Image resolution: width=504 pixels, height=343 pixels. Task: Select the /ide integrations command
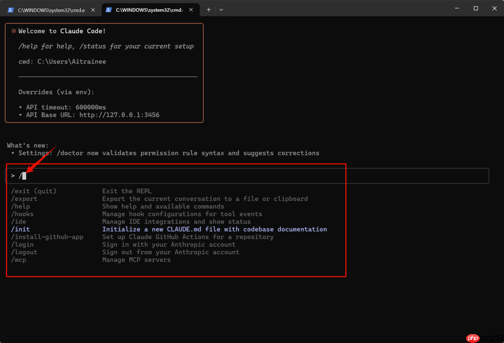pyautogui.click(x=19, y=221)
